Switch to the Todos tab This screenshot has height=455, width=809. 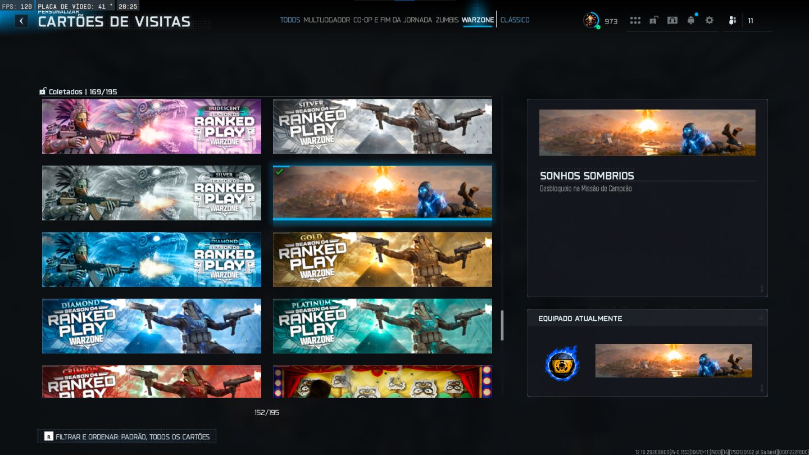click(290, 20)
